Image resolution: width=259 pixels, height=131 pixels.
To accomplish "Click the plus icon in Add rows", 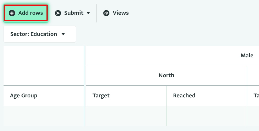I will tap(12, 13).
